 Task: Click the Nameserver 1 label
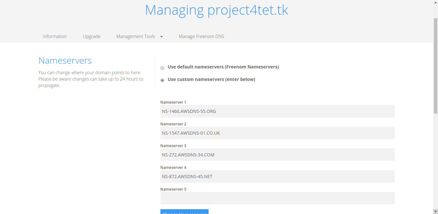(173, 102)
